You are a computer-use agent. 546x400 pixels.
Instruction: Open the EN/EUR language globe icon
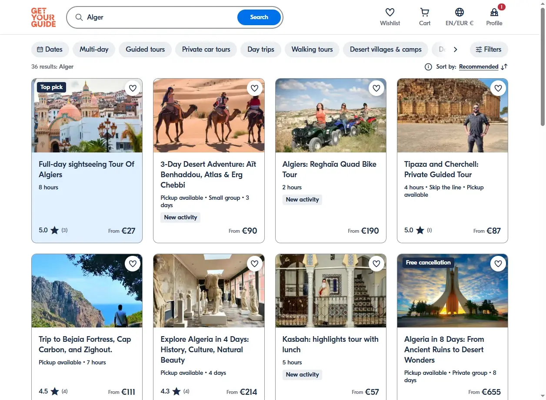click(459, 12)
